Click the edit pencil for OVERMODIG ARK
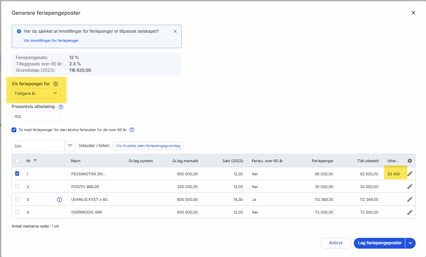Screen dimensions: 426x257 point(410,212)
